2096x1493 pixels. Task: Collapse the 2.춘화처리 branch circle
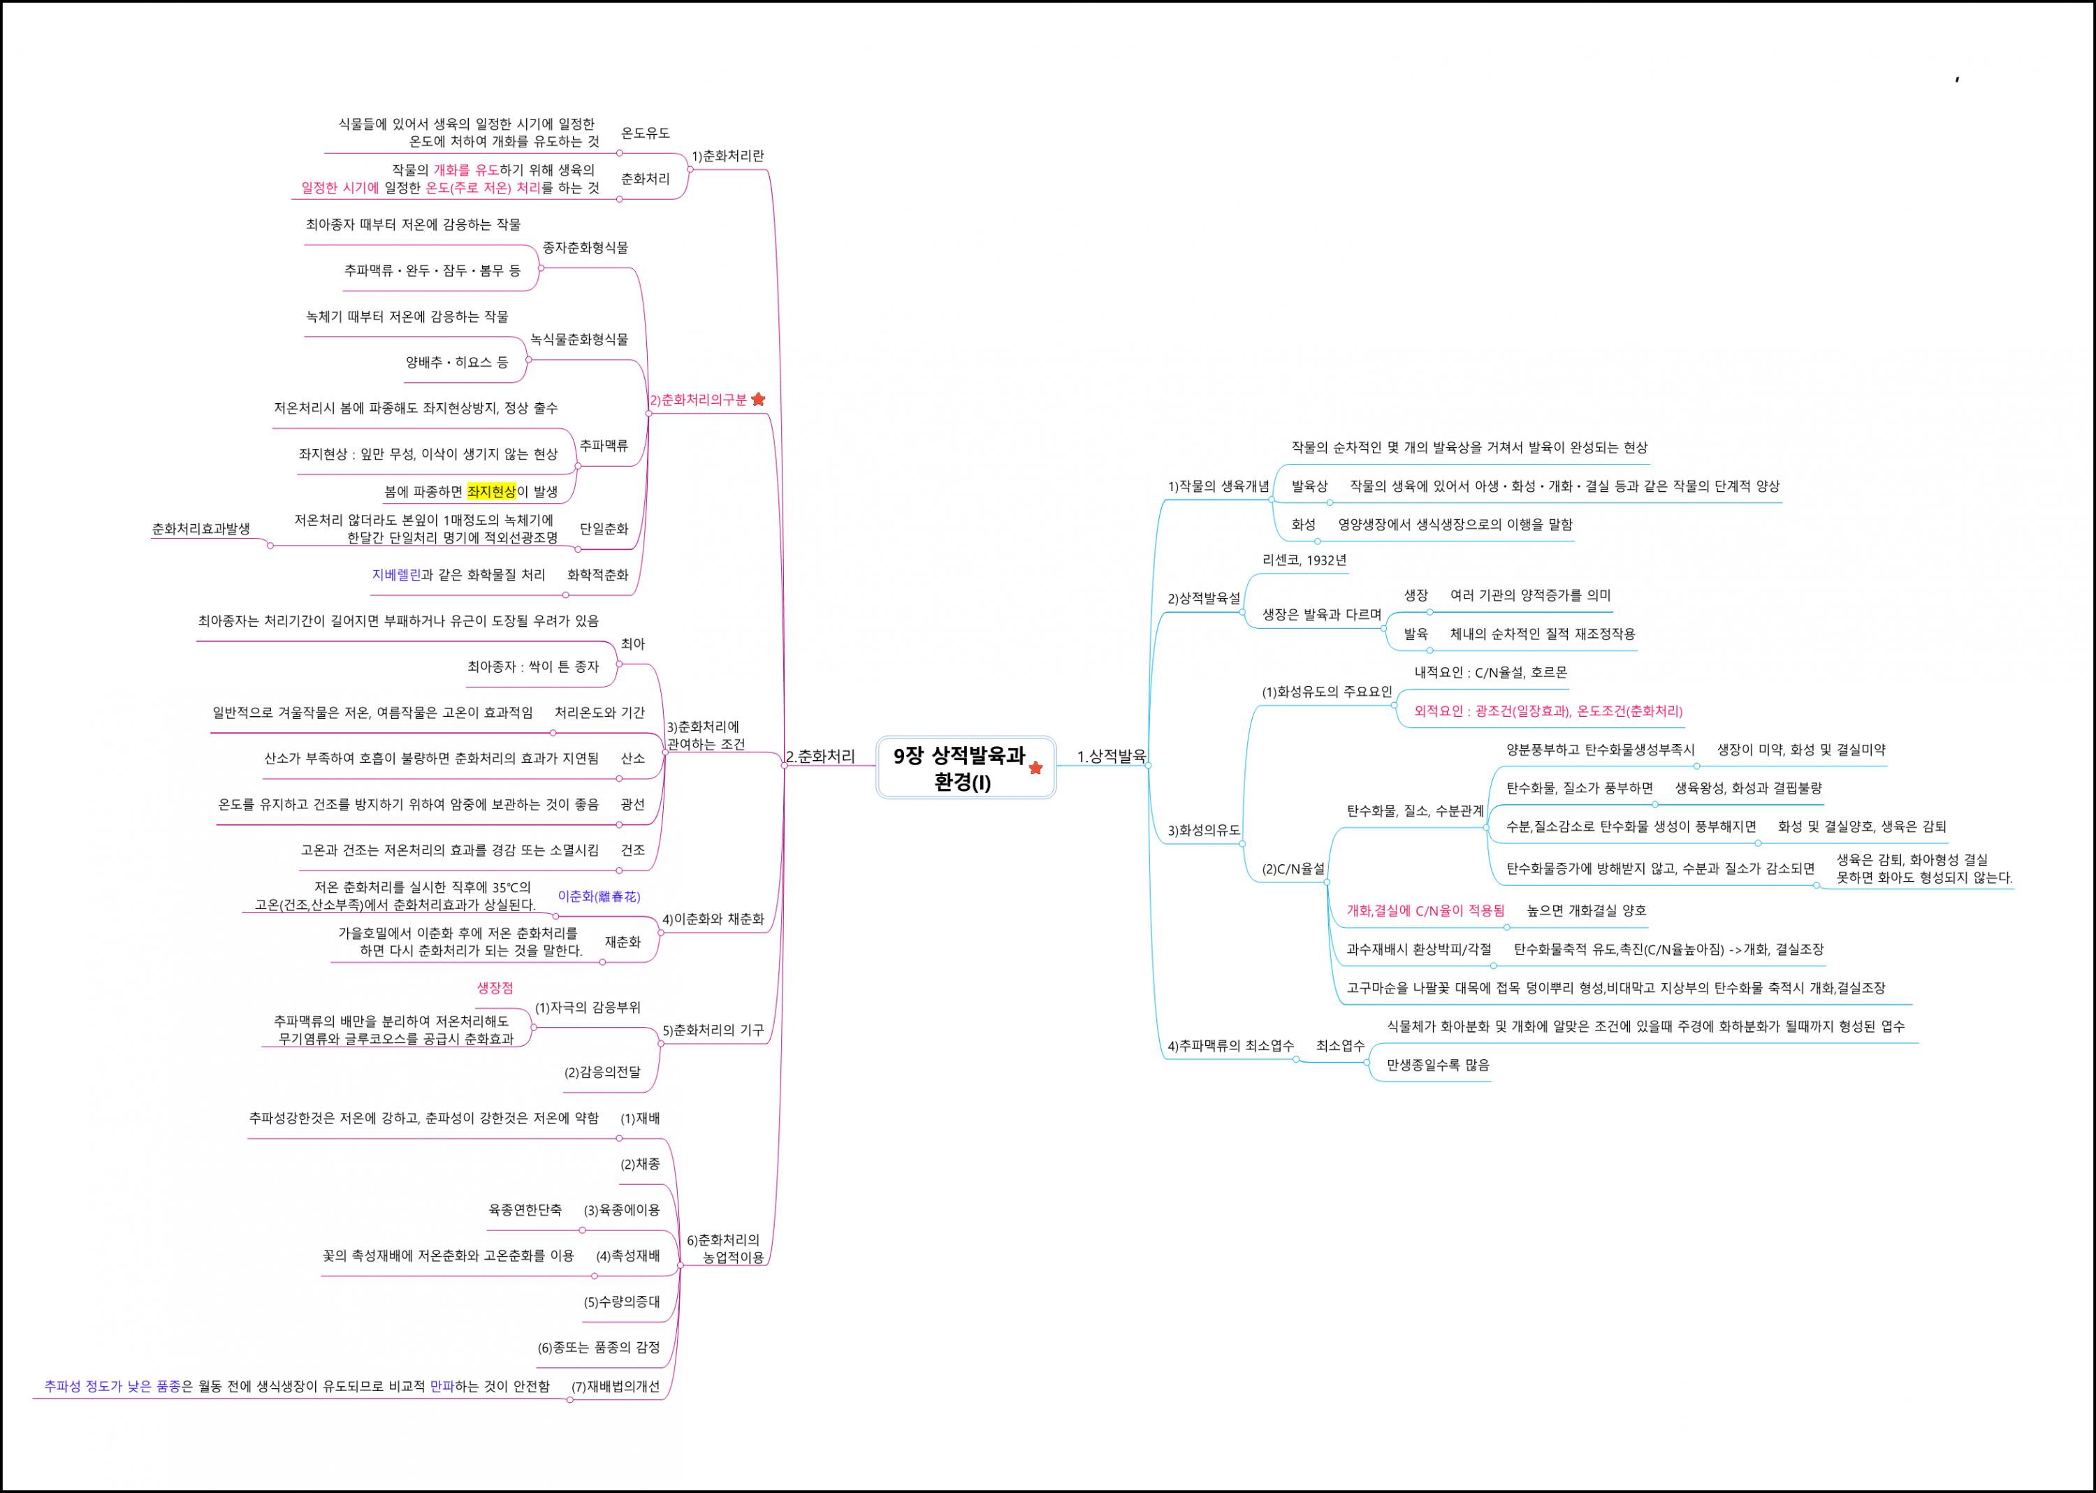click(x=783, y=765)
